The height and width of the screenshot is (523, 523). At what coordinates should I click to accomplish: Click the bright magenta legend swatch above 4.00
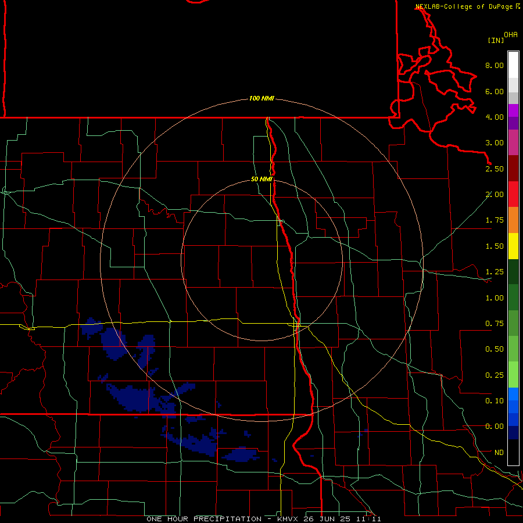tap(513, 110)
